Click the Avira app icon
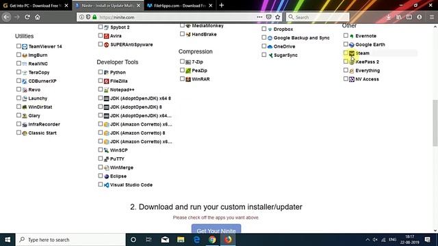 click(x=107, y=36)
